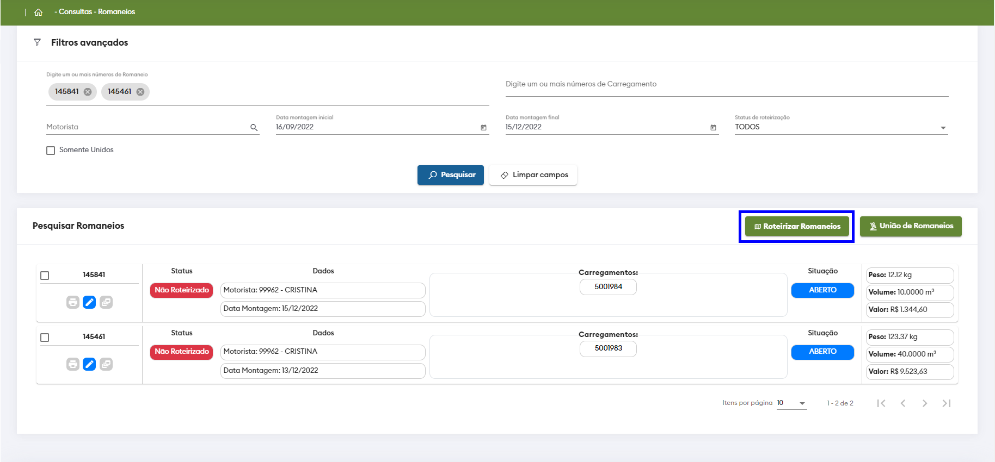
Task: Click the copy icon for romaneio 145841
Action: pos(106,302)
